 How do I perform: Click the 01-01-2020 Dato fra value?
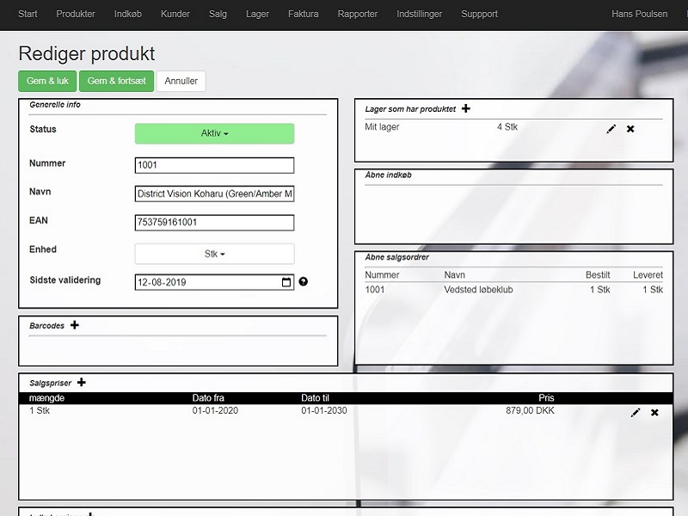215,411
